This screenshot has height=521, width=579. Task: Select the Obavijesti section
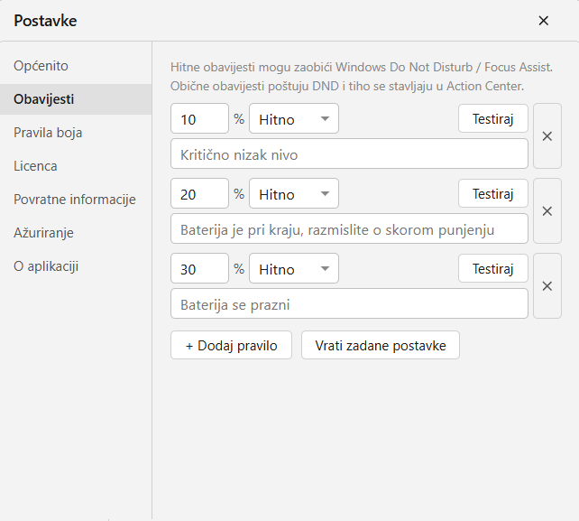click(x=76, y=99)
